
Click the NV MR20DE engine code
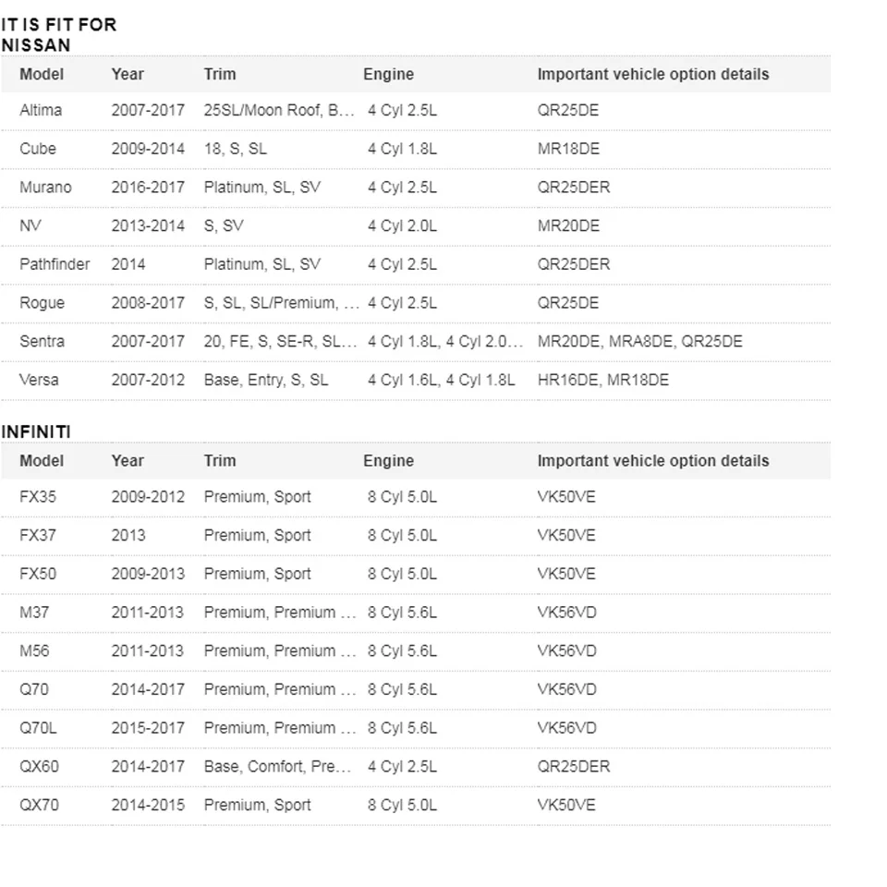[568, 225]
